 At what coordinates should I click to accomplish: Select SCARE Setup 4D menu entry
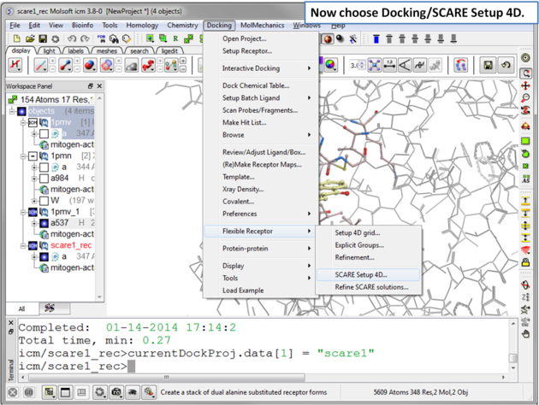tap(360, 275)
